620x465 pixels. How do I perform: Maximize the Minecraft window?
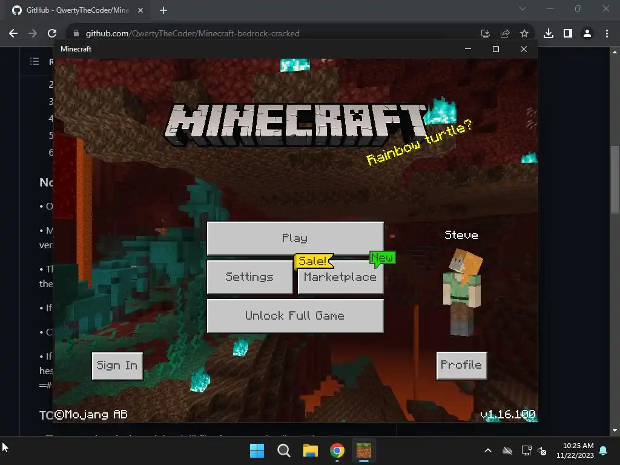(x=496, y=49)
